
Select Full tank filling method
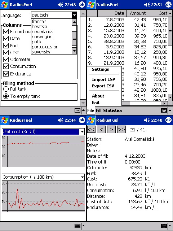click(x=6, y=89)
